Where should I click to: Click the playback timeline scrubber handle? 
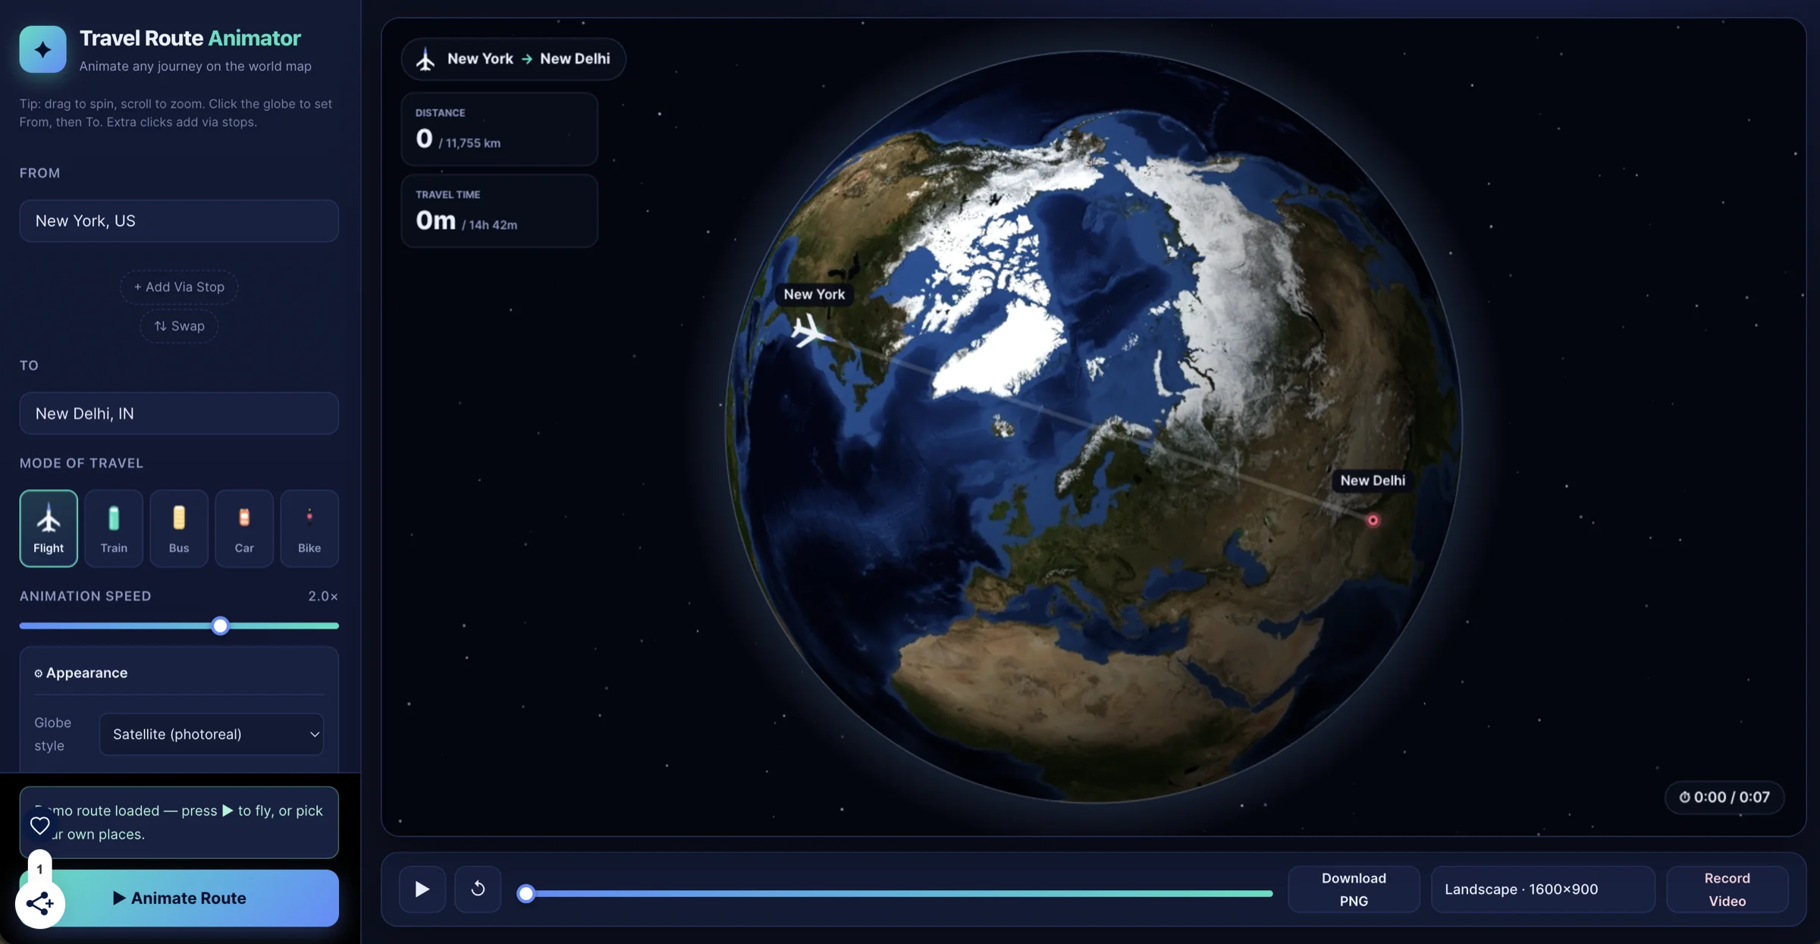[526, 893]
